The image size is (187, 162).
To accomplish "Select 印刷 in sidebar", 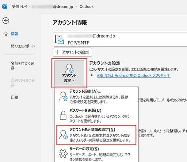I will click(15, 97).
